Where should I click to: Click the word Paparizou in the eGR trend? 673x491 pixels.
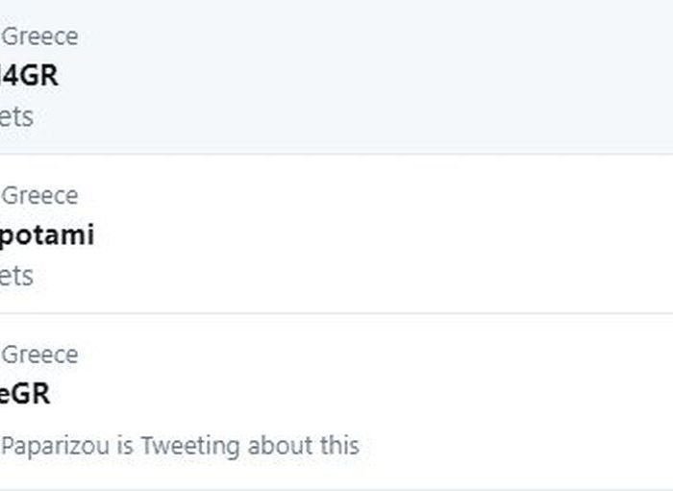pyautogui.click(x=56, y=446)
